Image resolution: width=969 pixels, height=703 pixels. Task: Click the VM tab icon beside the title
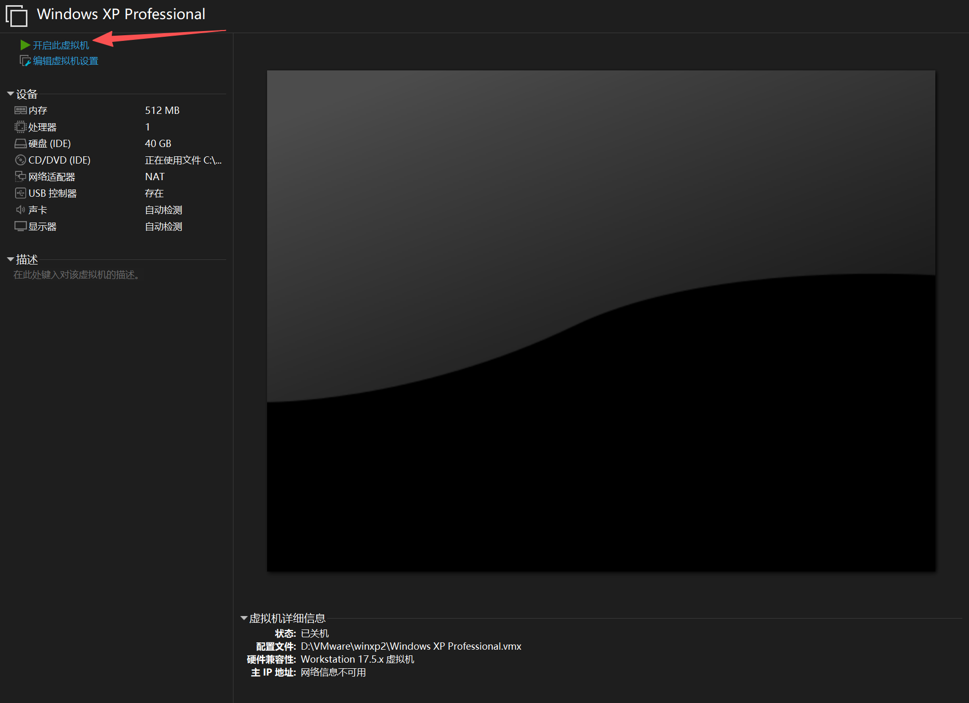17,15
